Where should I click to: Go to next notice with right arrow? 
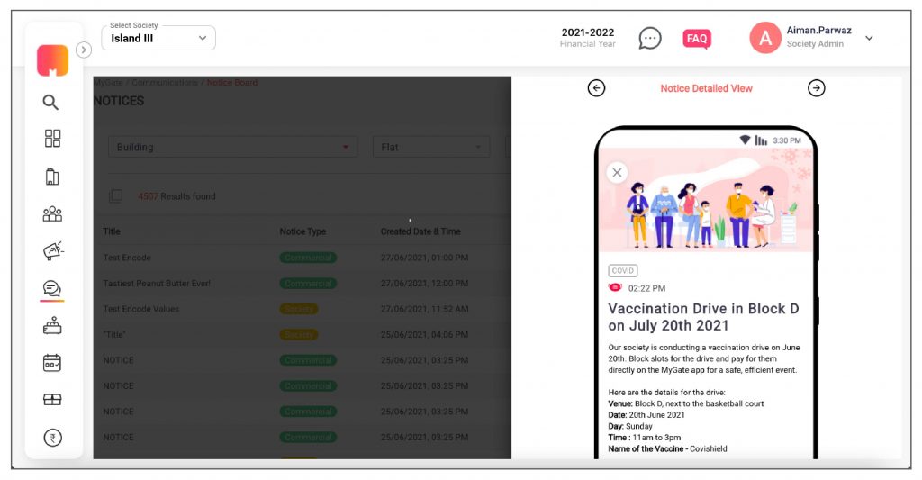(x=816, y=88)
